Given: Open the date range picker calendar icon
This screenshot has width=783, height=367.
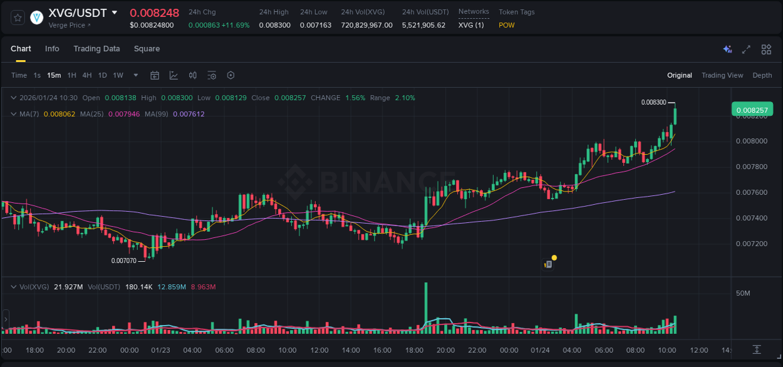Looking at the screenshot, I should point(155,75).
